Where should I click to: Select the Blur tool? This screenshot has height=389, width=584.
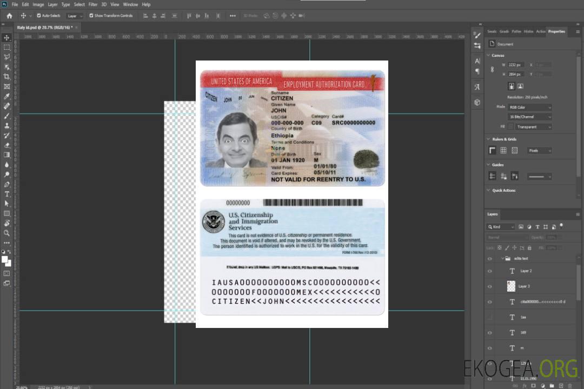[x=6, y=165]
